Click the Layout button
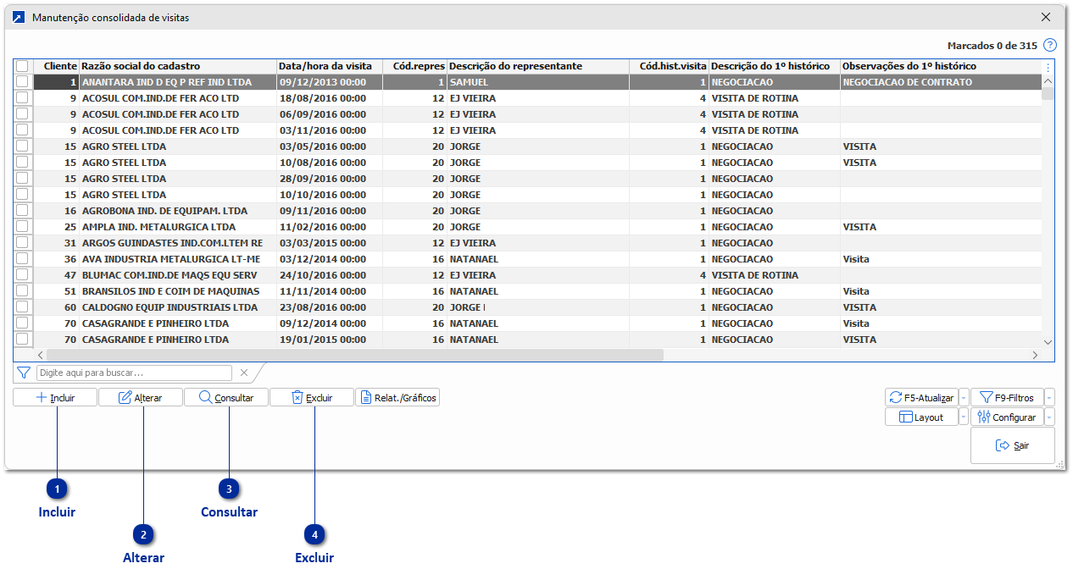 click(x=921, y=417)
